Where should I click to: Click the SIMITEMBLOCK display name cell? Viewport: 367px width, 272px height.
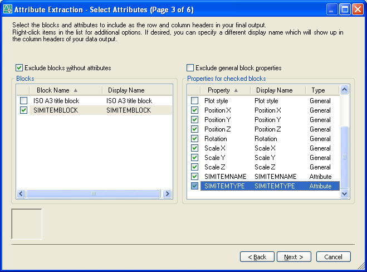[129, 110]
